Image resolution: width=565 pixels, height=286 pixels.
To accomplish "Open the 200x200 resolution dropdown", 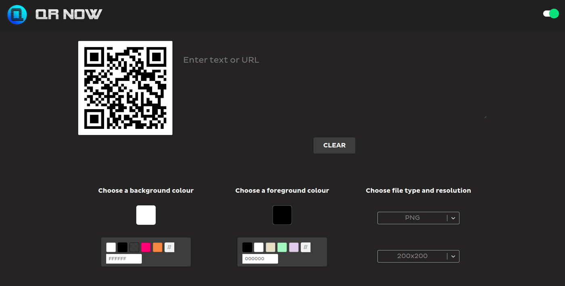I will 418,256.
